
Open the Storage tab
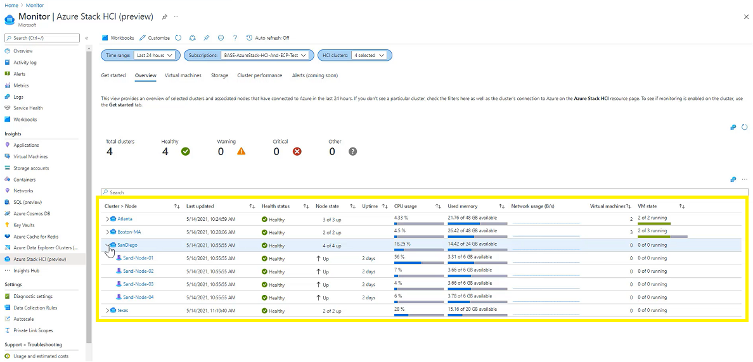tap(220, 76)
